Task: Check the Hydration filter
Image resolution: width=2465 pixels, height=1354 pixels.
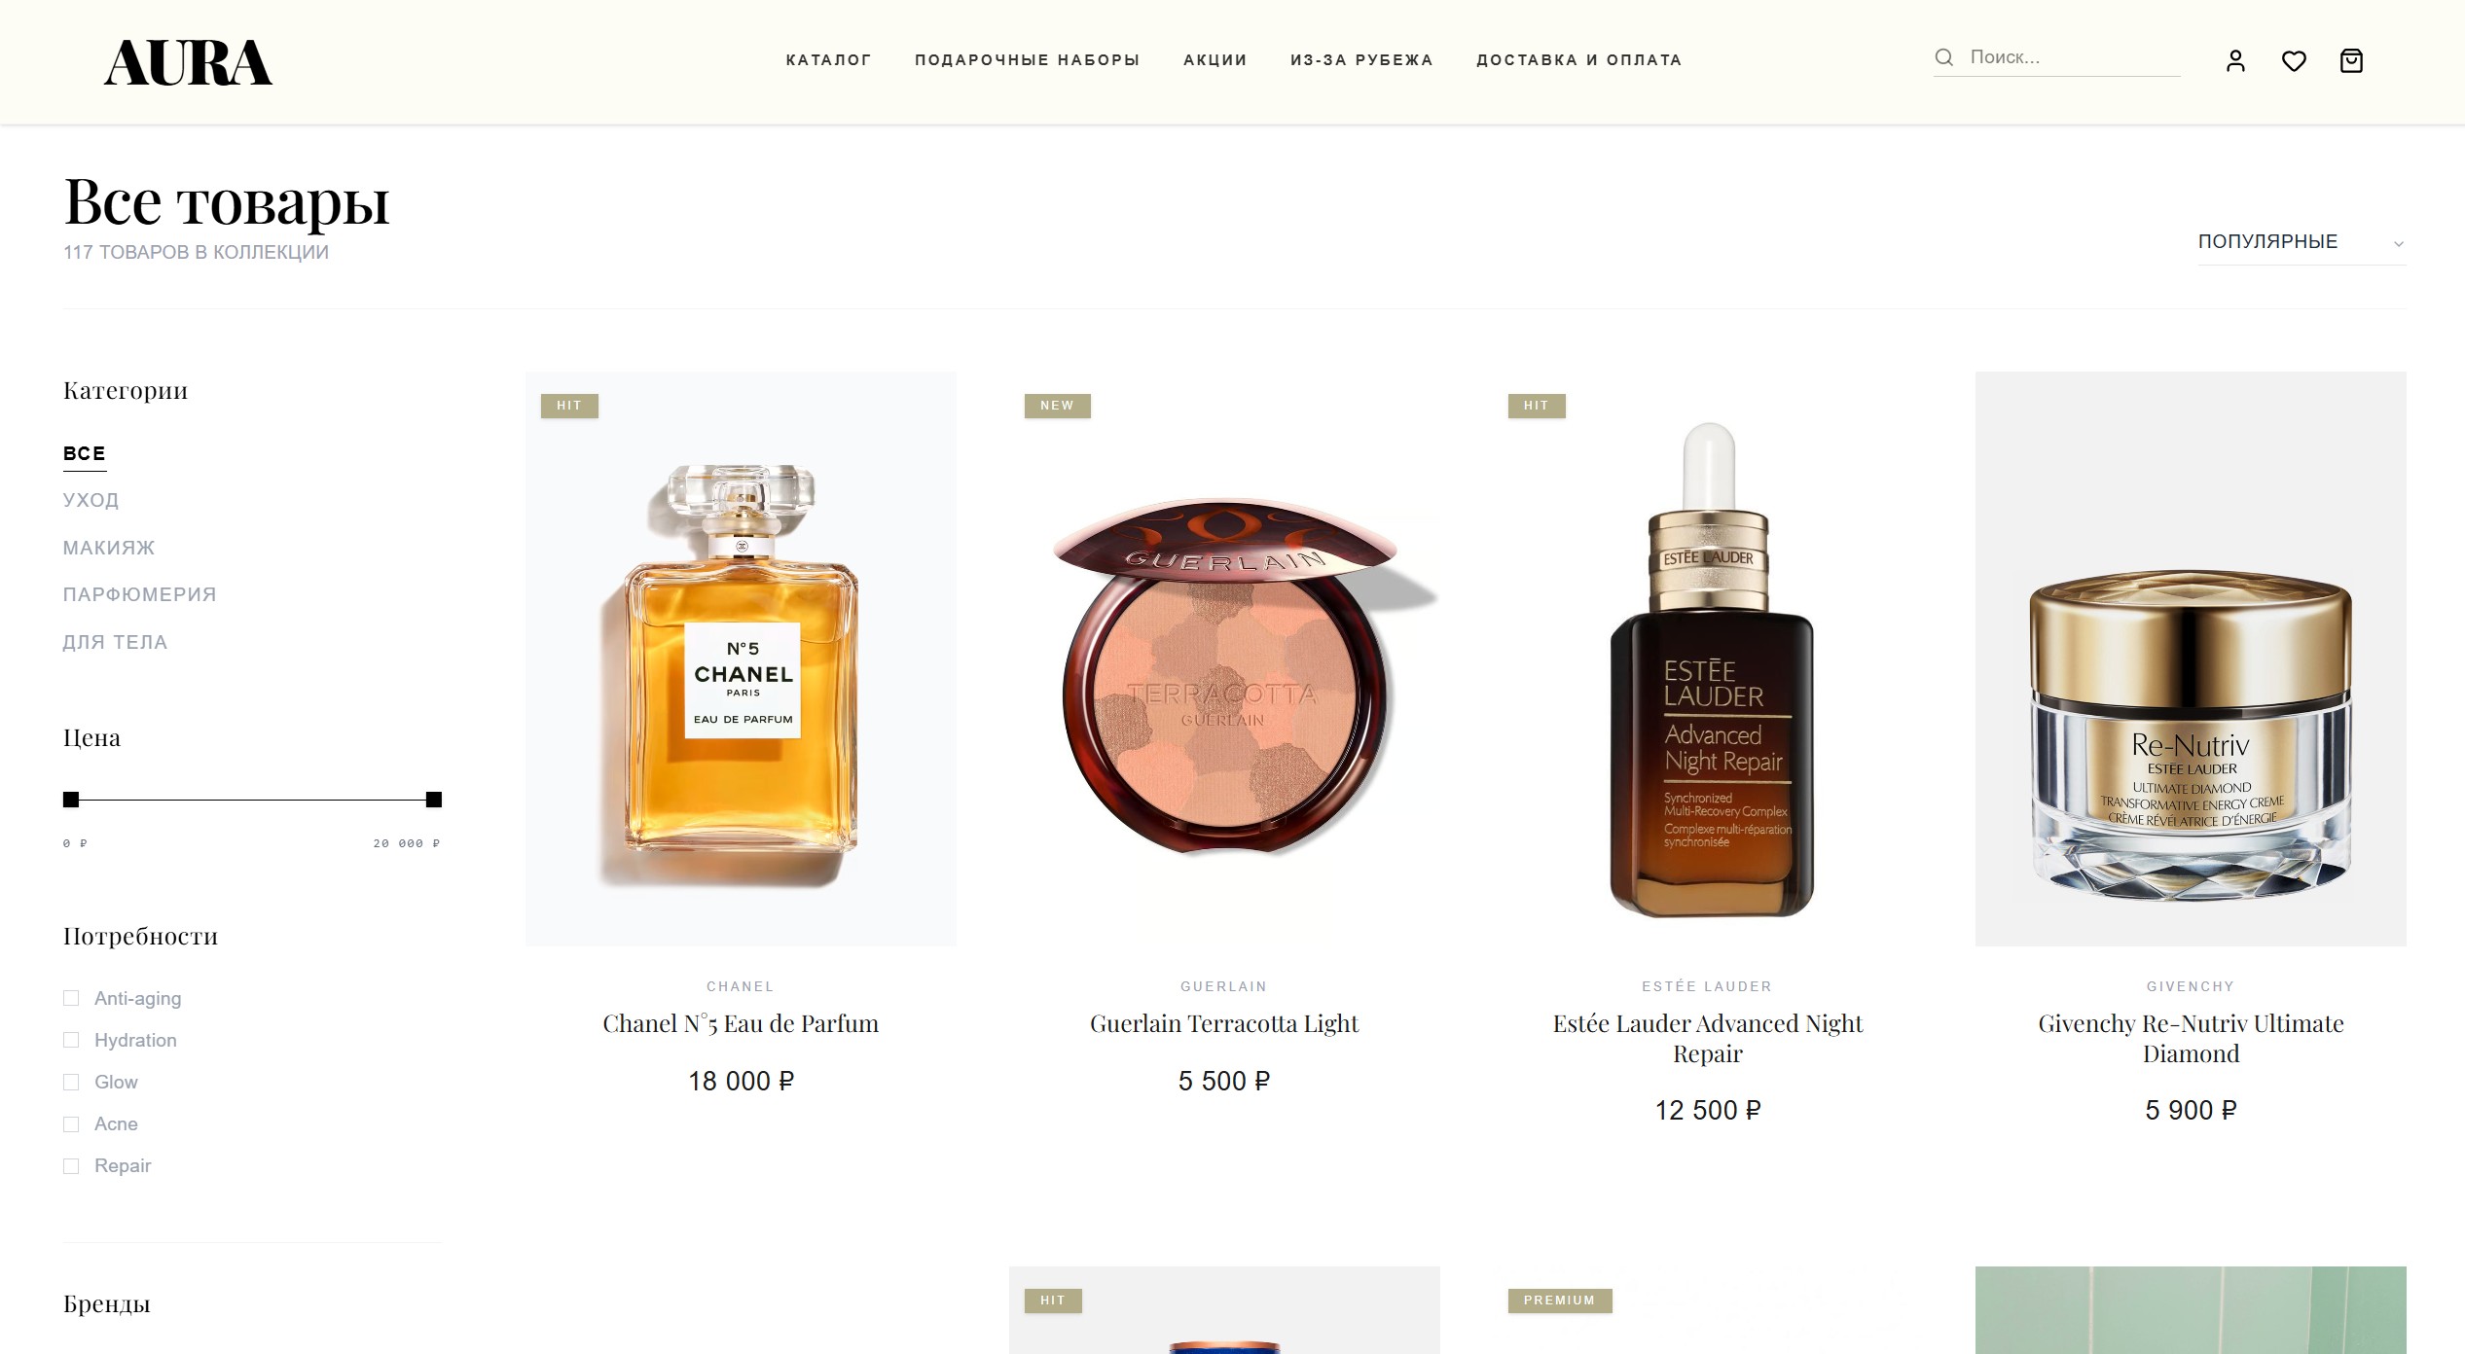Action: [x=71, y=1040]
